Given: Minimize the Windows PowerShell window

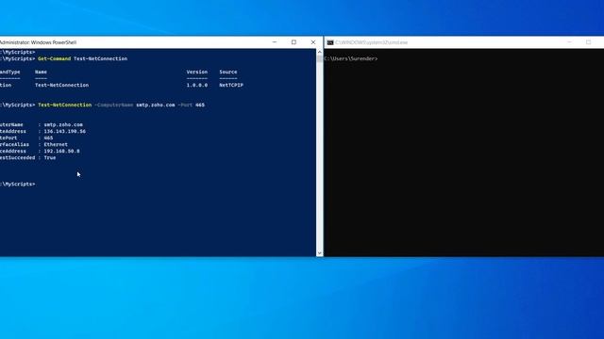Looking at the screenshot, I should tap(275, 42).
